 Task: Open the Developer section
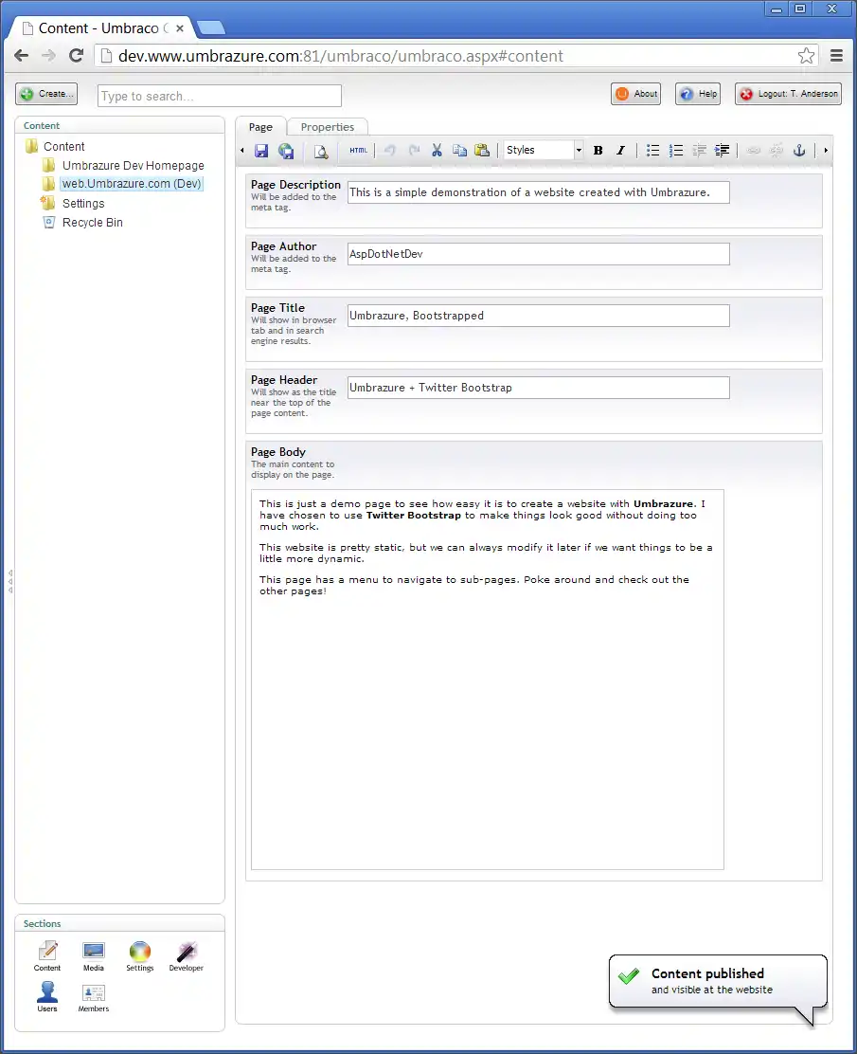click(x=186, y=955)
